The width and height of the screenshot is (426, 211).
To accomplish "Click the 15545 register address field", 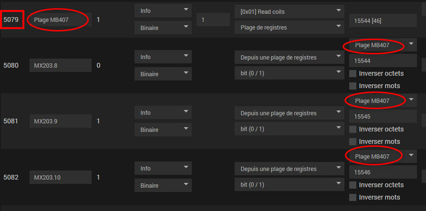I will (383, 116).
